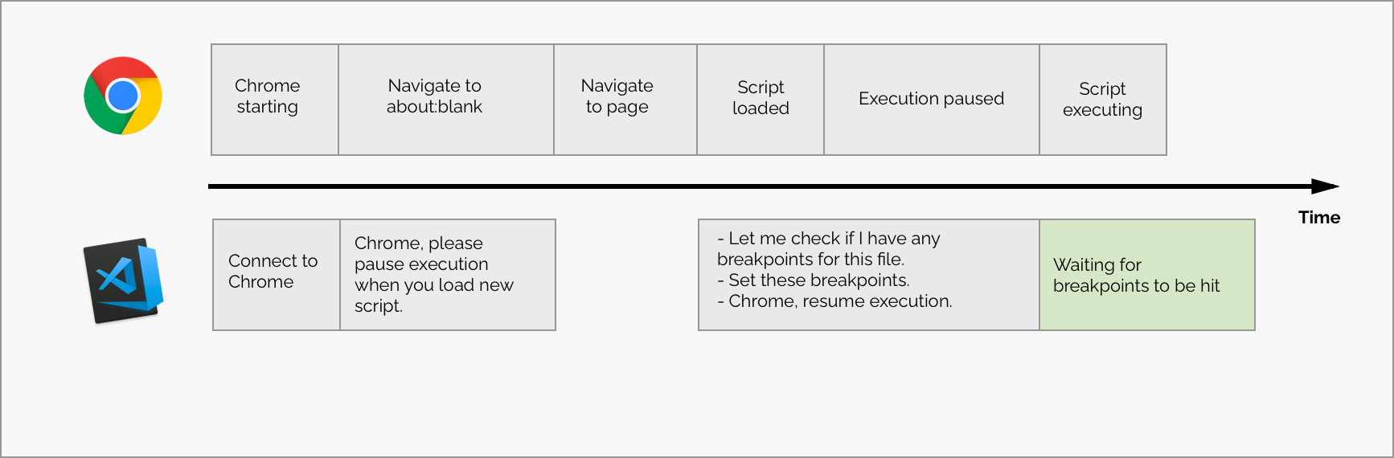
Task: Click the left starting end of the timeline
Action: (212, 186)
